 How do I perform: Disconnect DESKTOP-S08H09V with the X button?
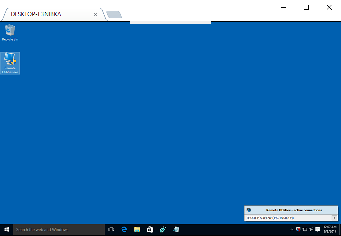(334, 218)
